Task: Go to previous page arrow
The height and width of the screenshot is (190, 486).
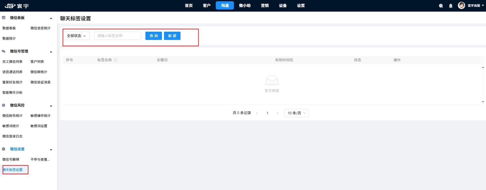Action: coord(257,113)
